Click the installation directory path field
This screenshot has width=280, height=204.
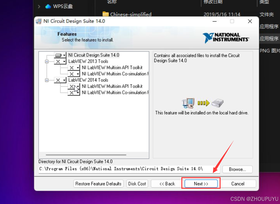(129, 169)
